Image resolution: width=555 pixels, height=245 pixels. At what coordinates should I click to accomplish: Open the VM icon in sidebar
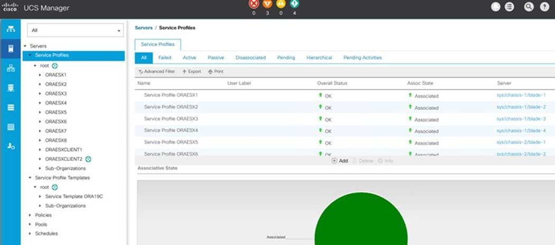11,107
